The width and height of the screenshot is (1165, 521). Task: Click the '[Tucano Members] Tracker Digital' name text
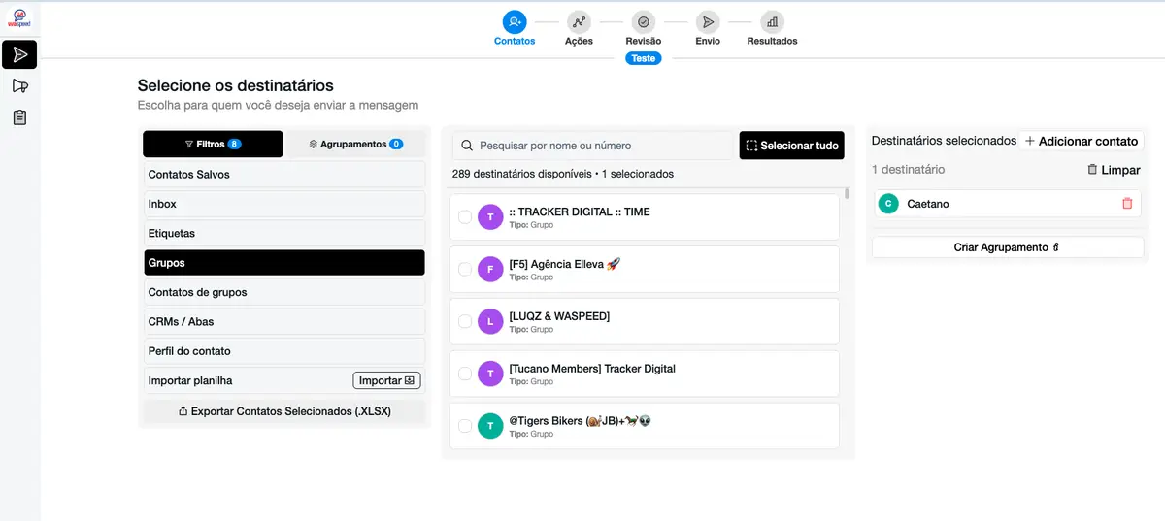coord(592,369)
